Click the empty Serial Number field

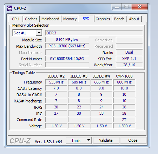[67, 65]
